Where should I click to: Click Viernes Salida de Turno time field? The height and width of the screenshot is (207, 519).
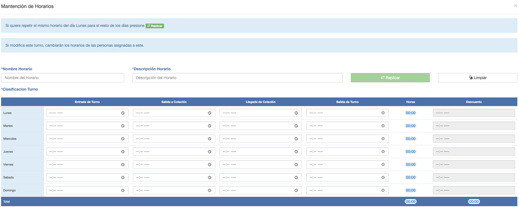click(x=347, y=164)
